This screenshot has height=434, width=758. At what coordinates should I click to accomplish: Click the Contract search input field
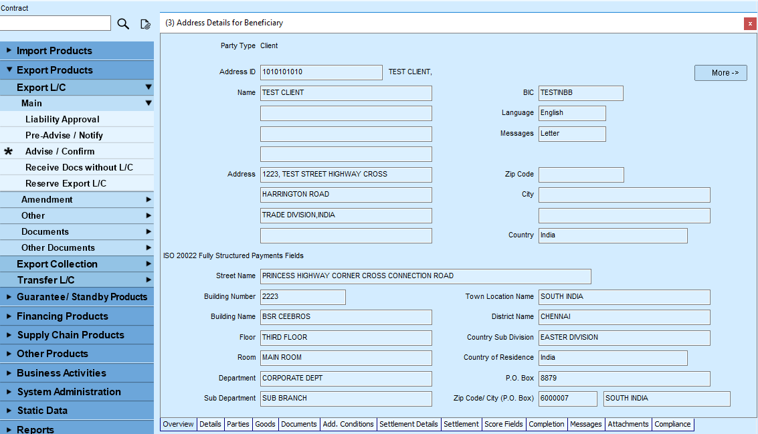tap(55, 23)
